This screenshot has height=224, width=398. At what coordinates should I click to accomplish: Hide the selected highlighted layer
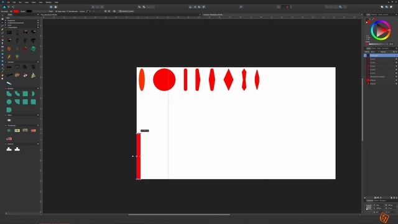[x=396, y=55]
